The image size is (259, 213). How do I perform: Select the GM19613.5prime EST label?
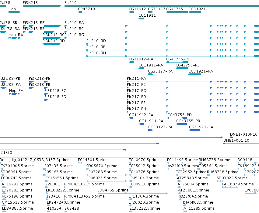(x=18, y=202)
